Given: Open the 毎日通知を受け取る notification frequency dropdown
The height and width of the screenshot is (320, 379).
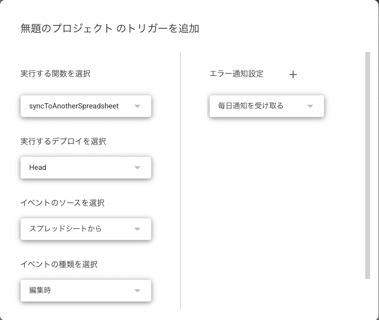Looking at the screenshot, I should point(267,106).
